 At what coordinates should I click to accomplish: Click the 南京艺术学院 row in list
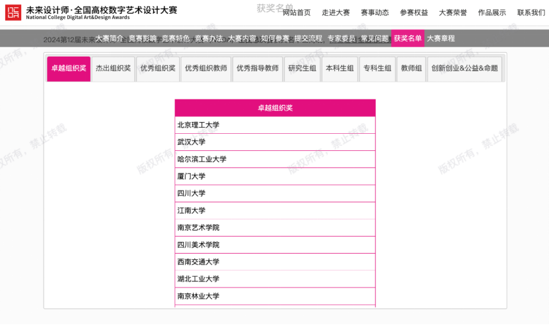pos(275,228)
